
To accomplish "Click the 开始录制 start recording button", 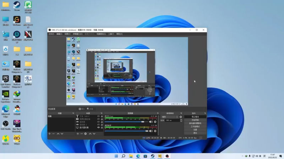I will 195,120.
